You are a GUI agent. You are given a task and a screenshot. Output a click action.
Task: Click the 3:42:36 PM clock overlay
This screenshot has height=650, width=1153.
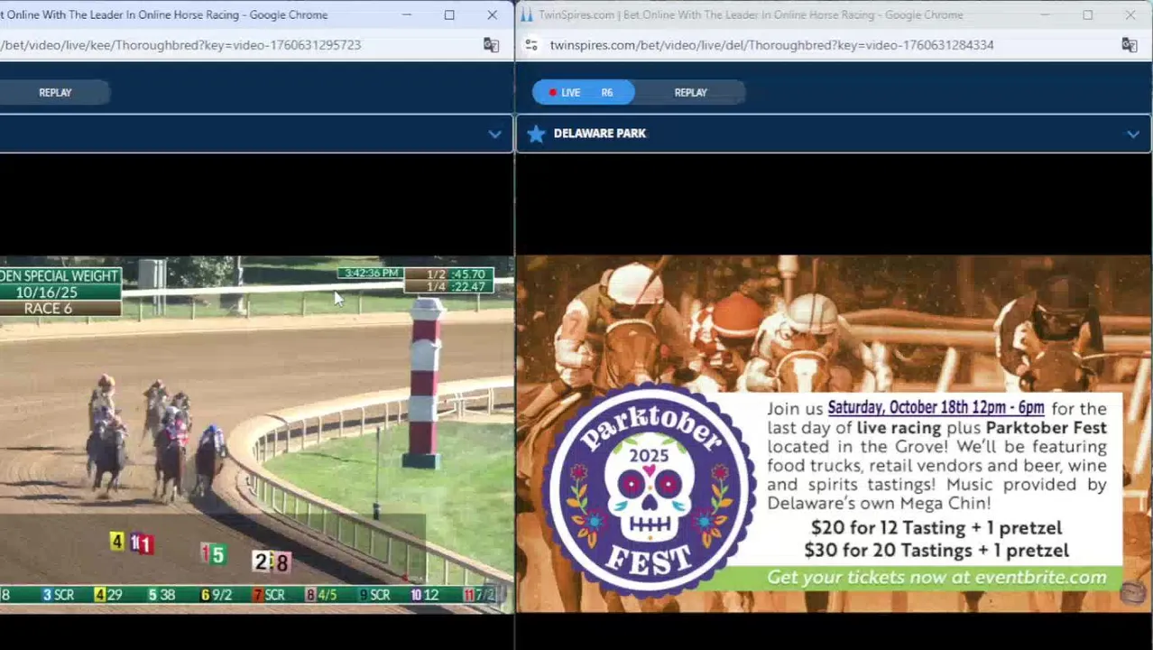pyautogui.click(x=371, y=274)
